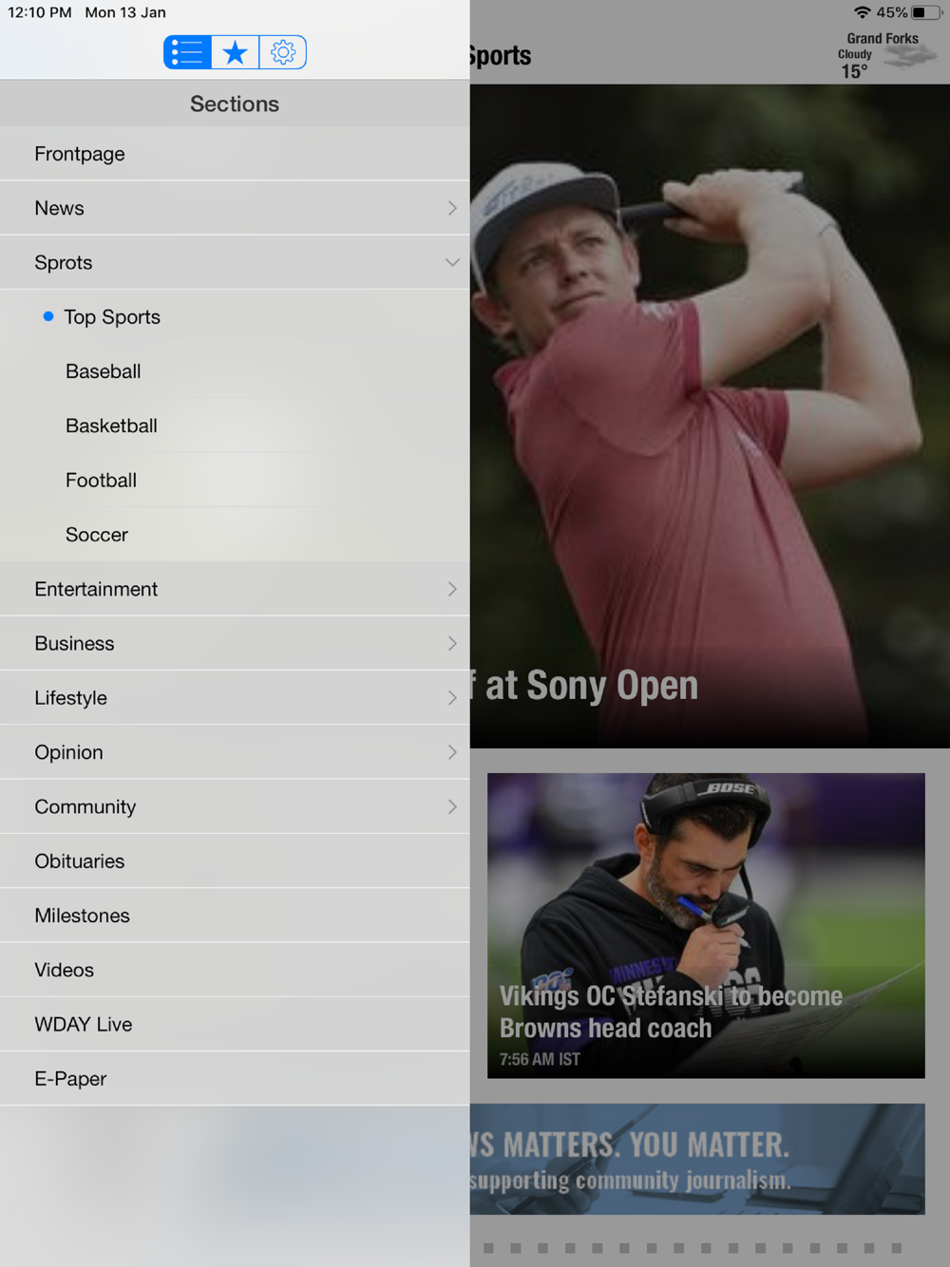950x1267 pixels.
Task: Open the Milestones section
Action: 235,916
